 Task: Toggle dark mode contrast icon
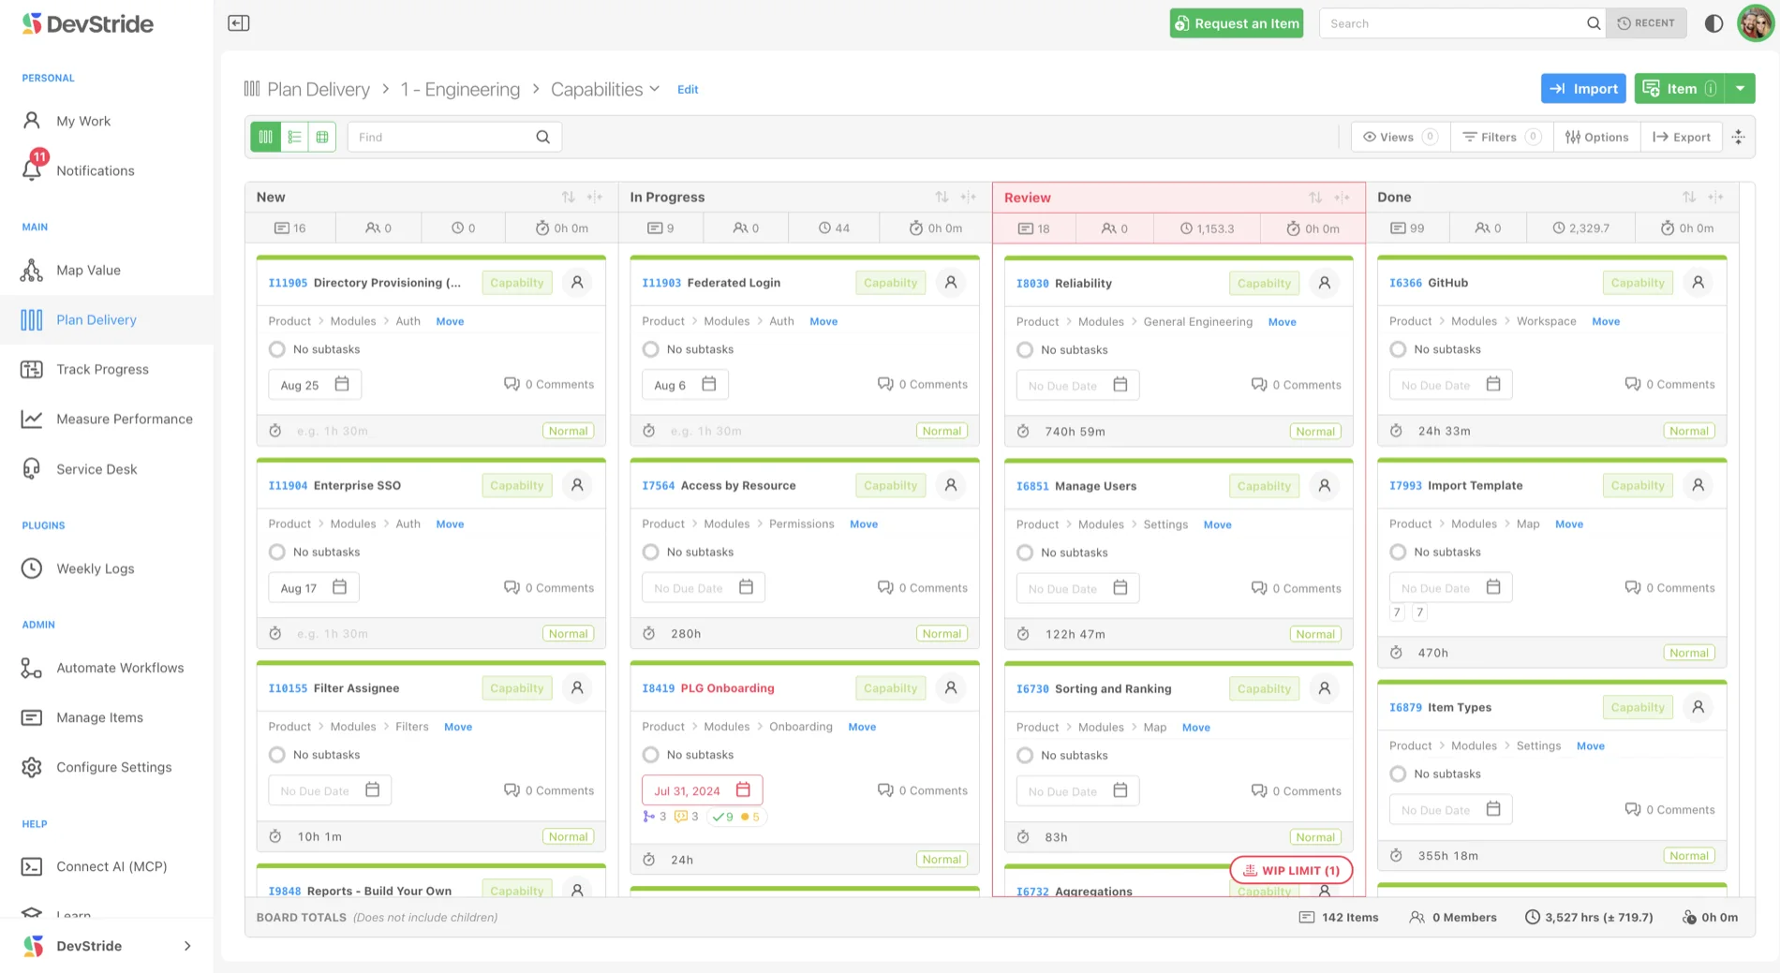pyautogui.click(x=1713, y=23)
